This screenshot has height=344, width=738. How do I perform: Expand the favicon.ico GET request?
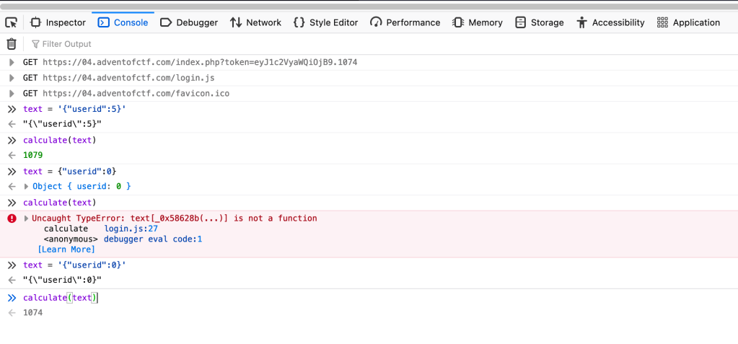pyautogui.click(x=12, y=94)
